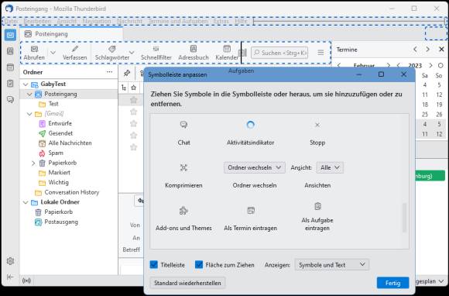Click the search field Suchen
The width and height of the screenshot is (449, 296).
(x=279, y=53)
